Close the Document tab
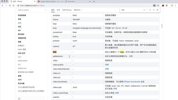Viewport: 178px width, 100px height. pyautogui.click(x=90, y=1)
